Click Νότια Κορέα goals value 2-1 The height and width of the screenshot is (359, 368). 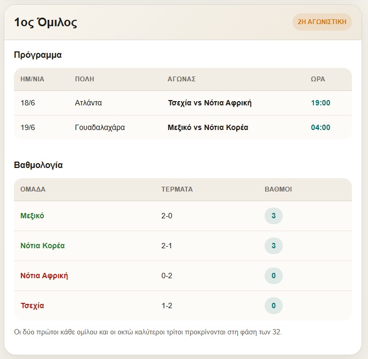point(167,246)
